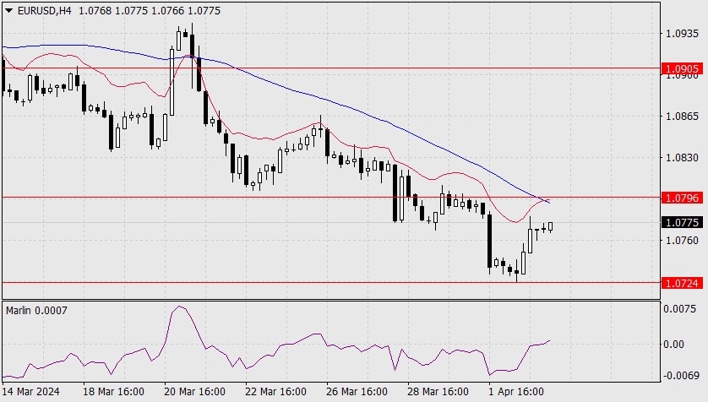
Task: Click the 0.00 Marlin scale value
Action: [x=673, y=345]
